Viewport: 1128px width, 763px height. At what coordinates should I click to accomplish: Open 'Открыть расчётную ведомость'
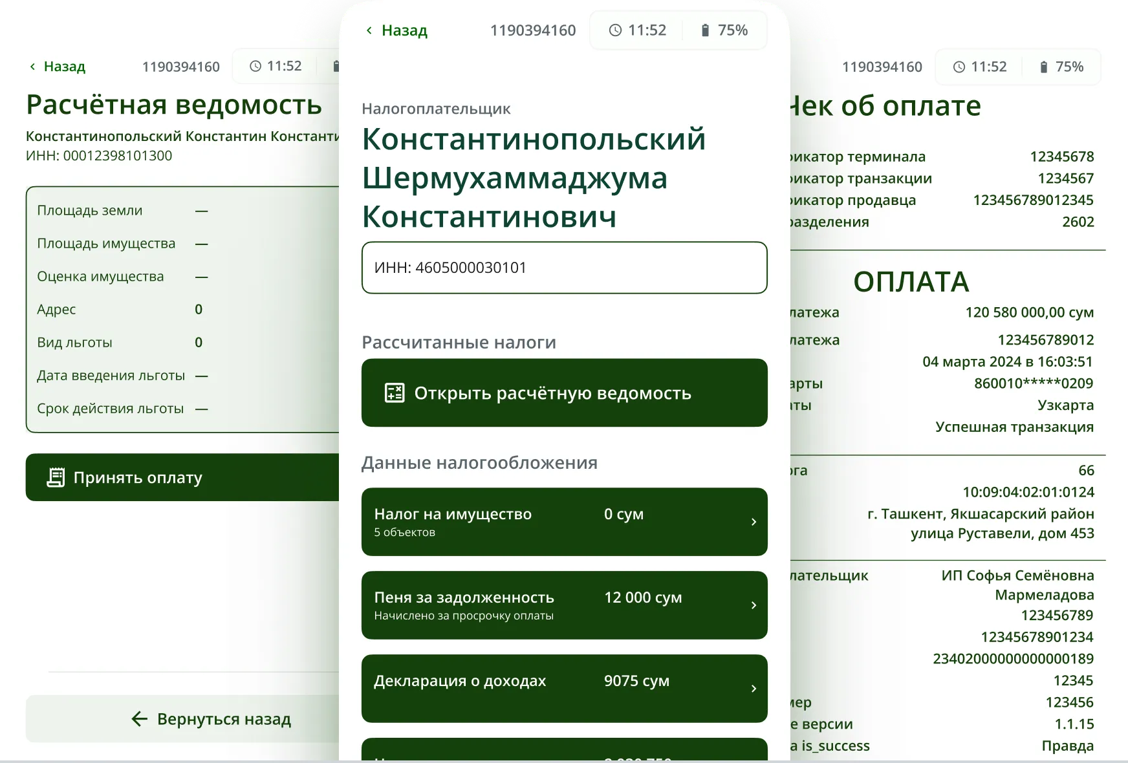(x=564, y=392)
